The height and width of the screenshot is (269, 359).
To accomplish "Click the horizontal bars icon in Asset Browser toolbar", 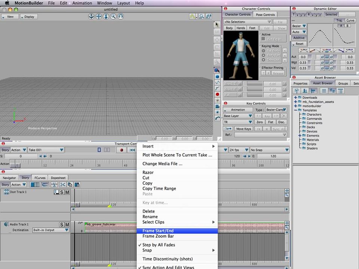I will pyautogui.click(x=313, y=91).
